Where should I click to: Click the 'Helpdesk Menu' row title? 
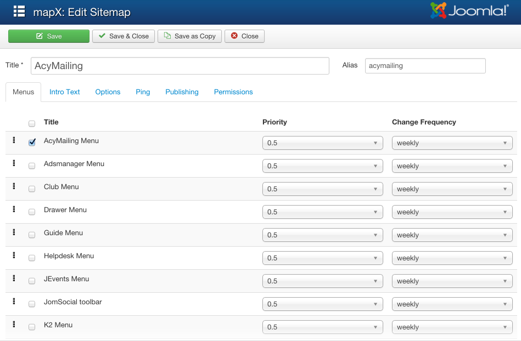(69, 255)
